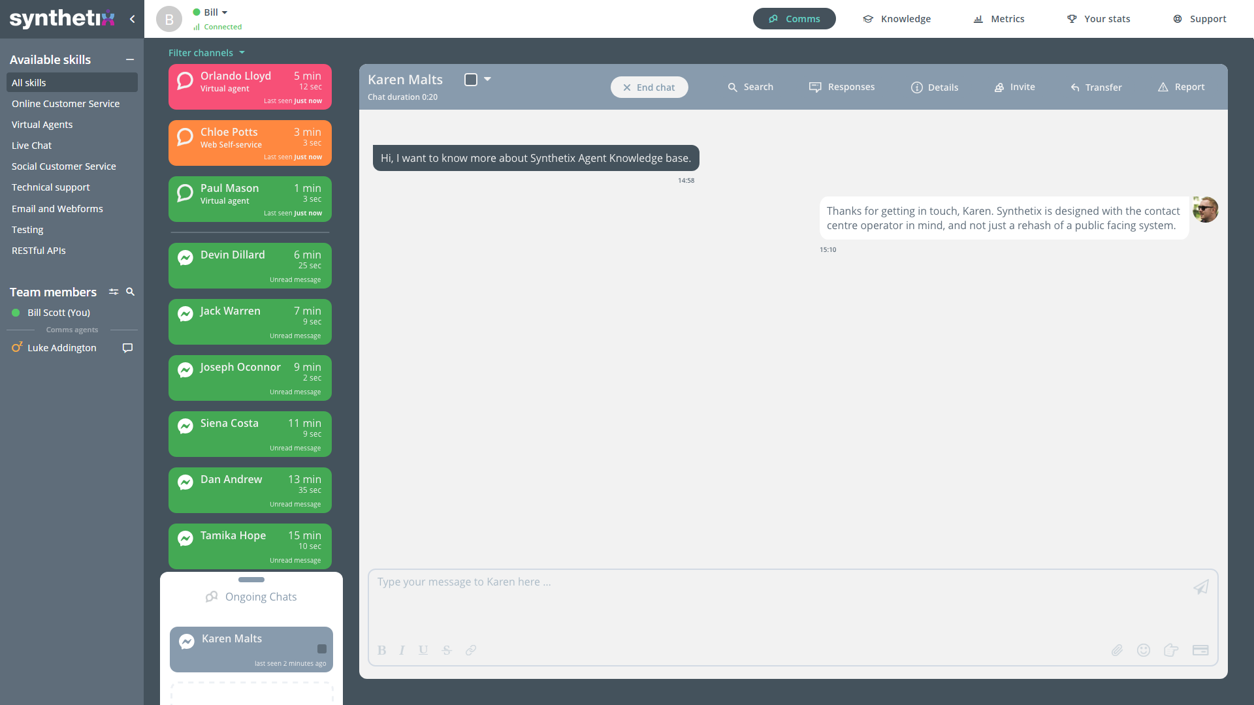Select All skills in the skills list
The width and height of the screenshot is (1254, 705).
pos(72,83)
